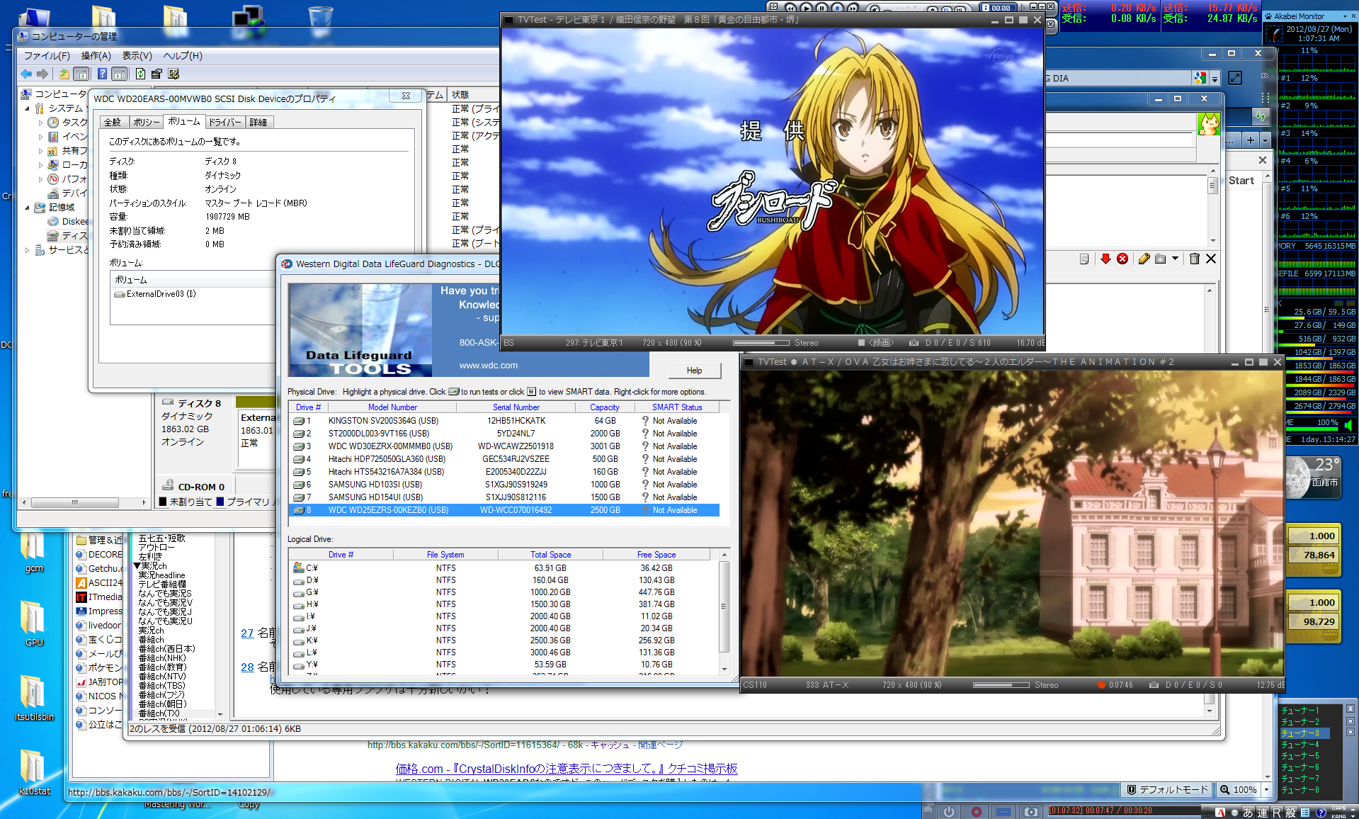
Task: Open 操作(A) menu
Action: click(96, 55)
